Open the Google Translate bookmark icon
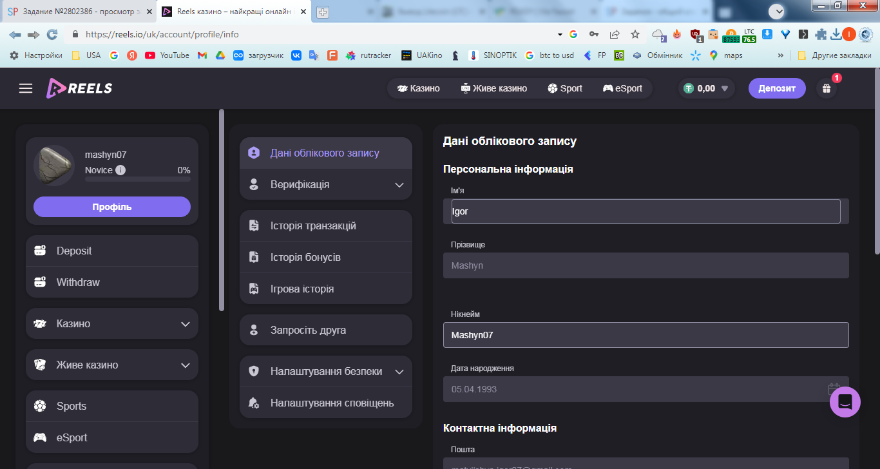 click(x=314, y=55)
